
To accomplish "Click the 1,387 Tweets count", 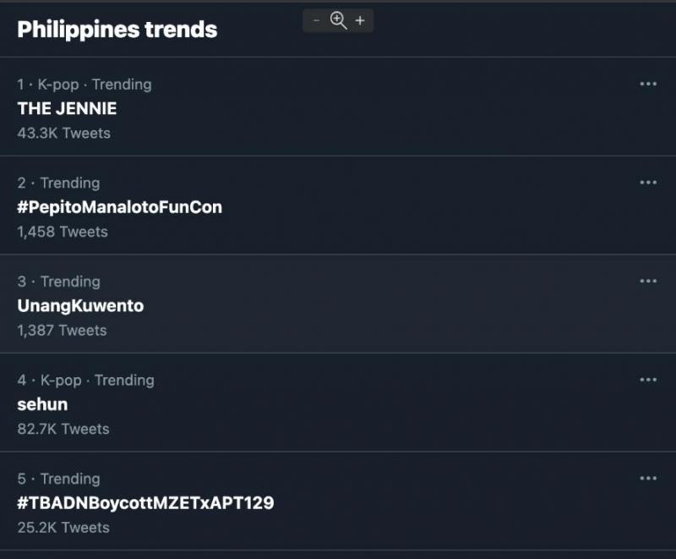I will 62,331.
